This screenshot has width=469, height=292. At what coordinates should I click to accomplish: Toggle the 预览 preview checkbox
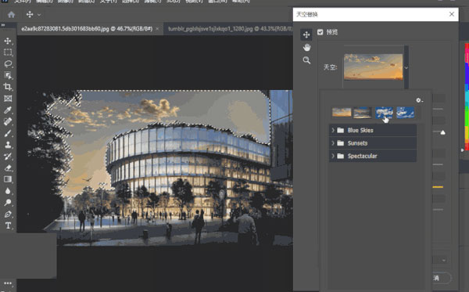coord(320,32)
